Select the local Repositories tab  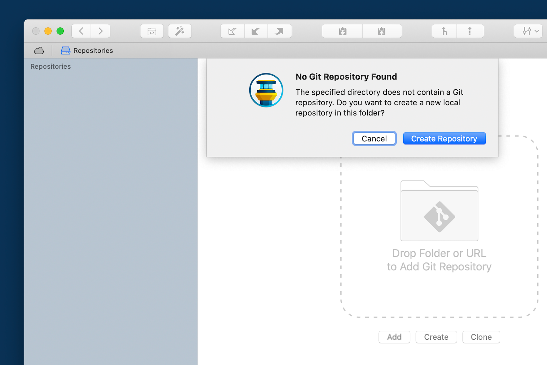87,51
